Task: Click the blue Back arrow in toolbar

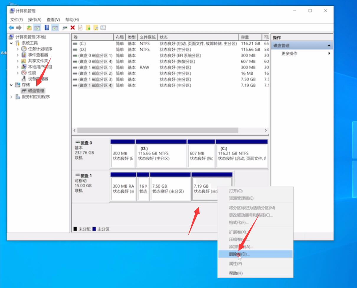Action: click(11, 28)
